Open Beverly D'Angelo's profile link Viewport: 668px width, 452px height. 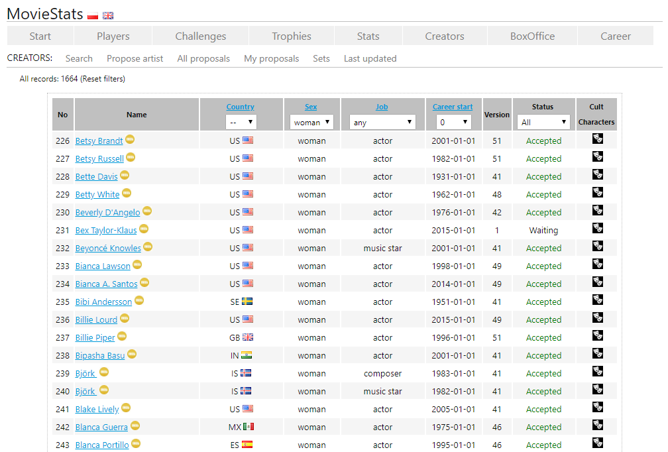click(x=107, y=212)
